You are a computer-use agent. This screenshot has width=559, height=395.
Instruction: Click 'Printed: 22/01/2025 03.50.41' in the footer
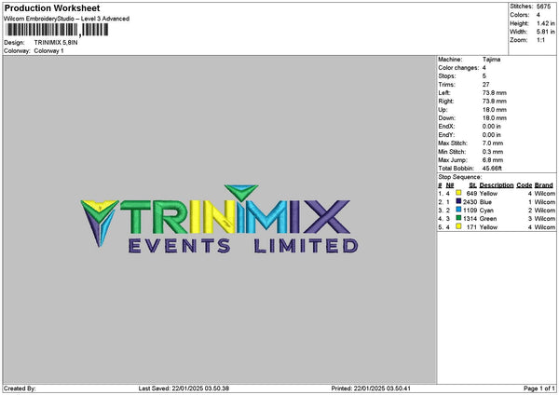371,388
